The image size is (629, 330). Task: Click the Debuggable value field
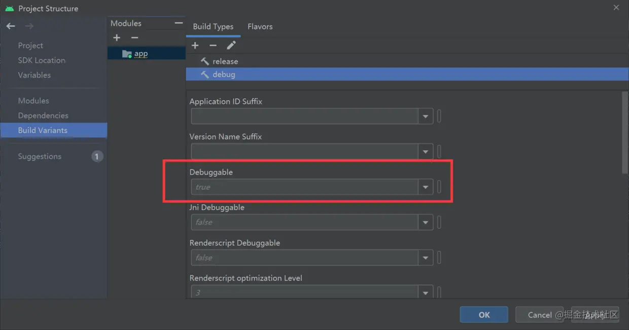pos(305,187)
